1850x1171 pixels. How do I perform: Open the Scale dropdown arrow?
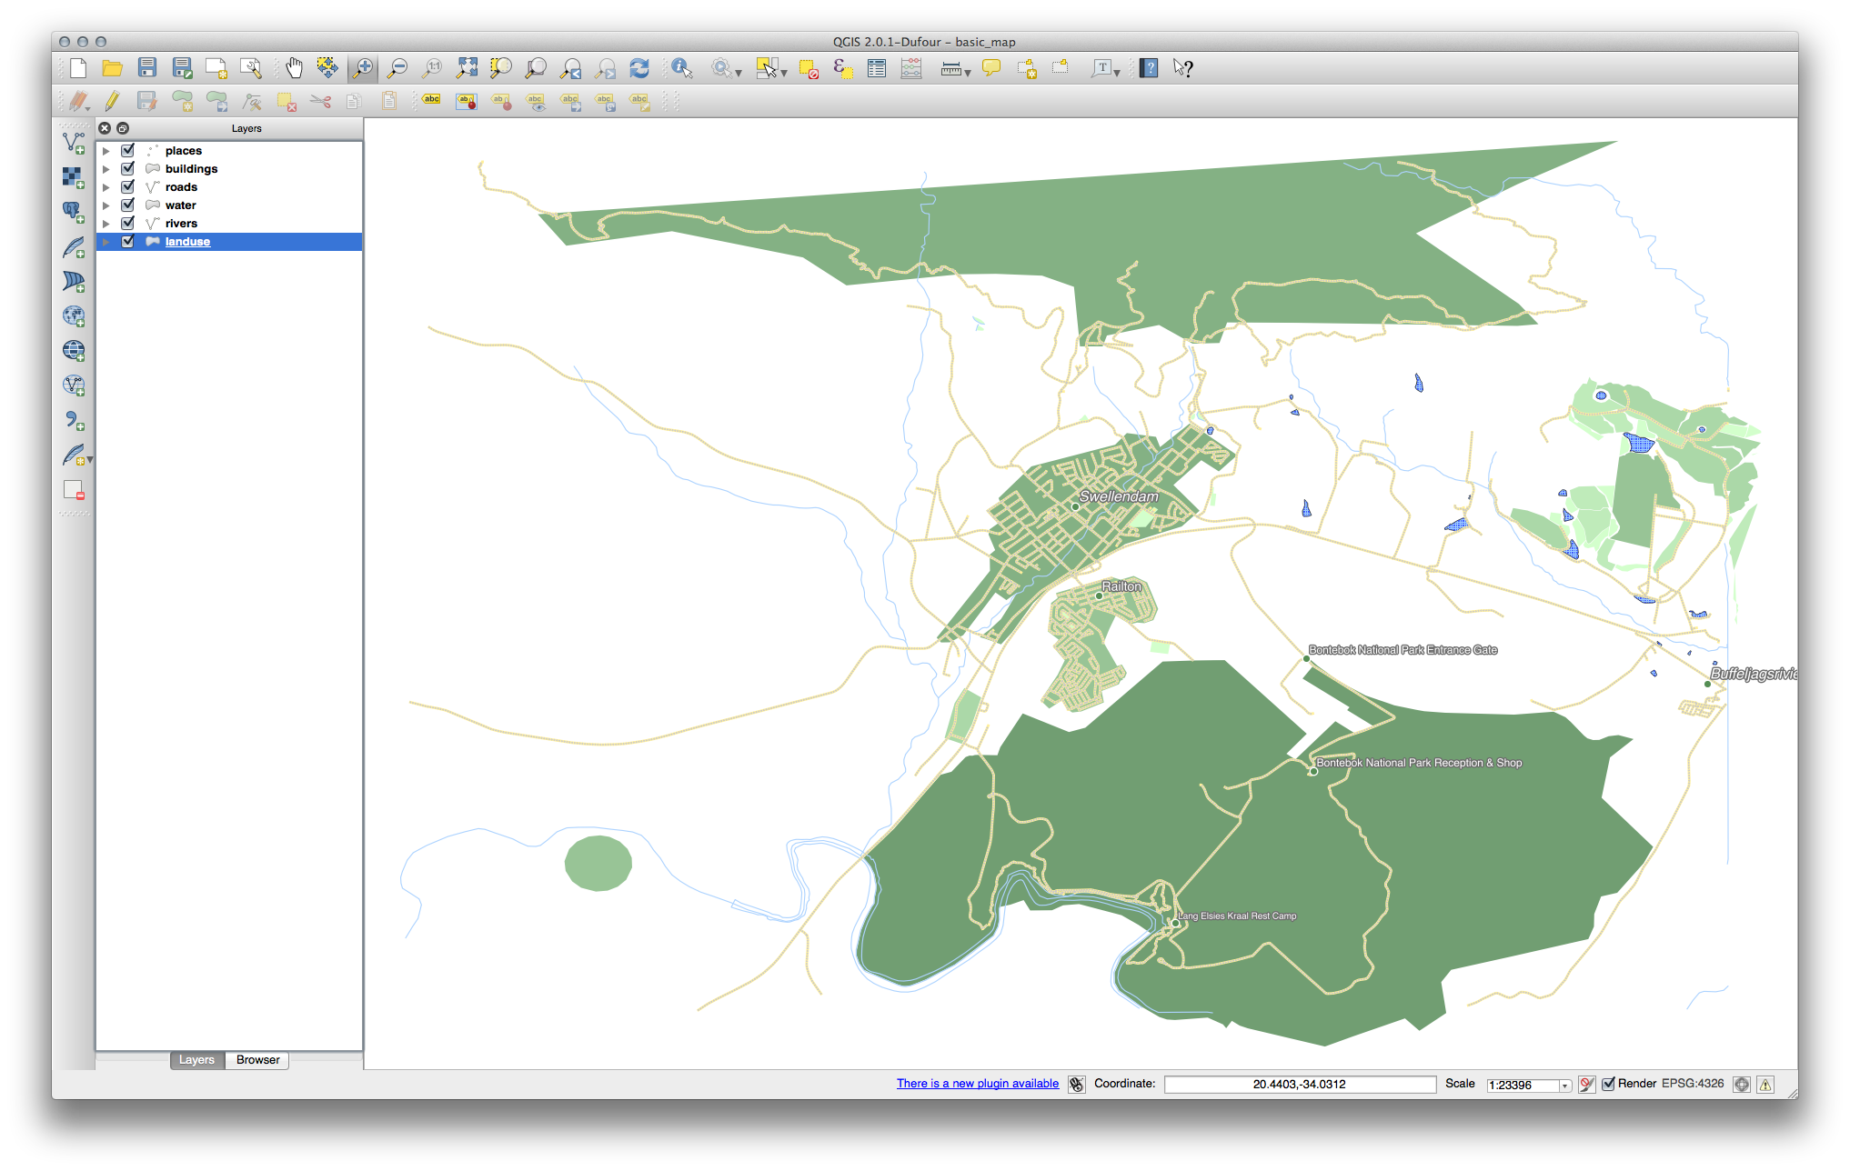pyautogui.click(x=1564, y=1086)
